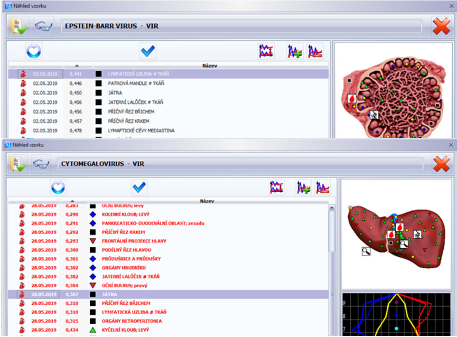This screenshot has height=337, width=457.
Task: Select ORGÁNY HRUDNÍKU row
Action: pyautogui.click(x=168, y=268)
